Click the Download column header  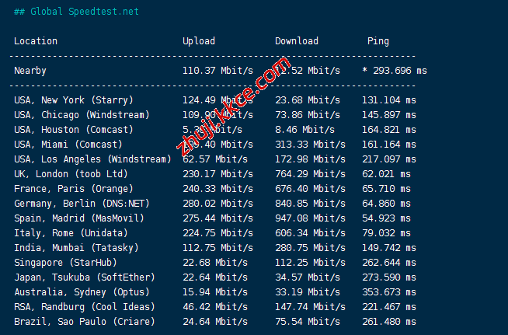click(x=297, y=41)
